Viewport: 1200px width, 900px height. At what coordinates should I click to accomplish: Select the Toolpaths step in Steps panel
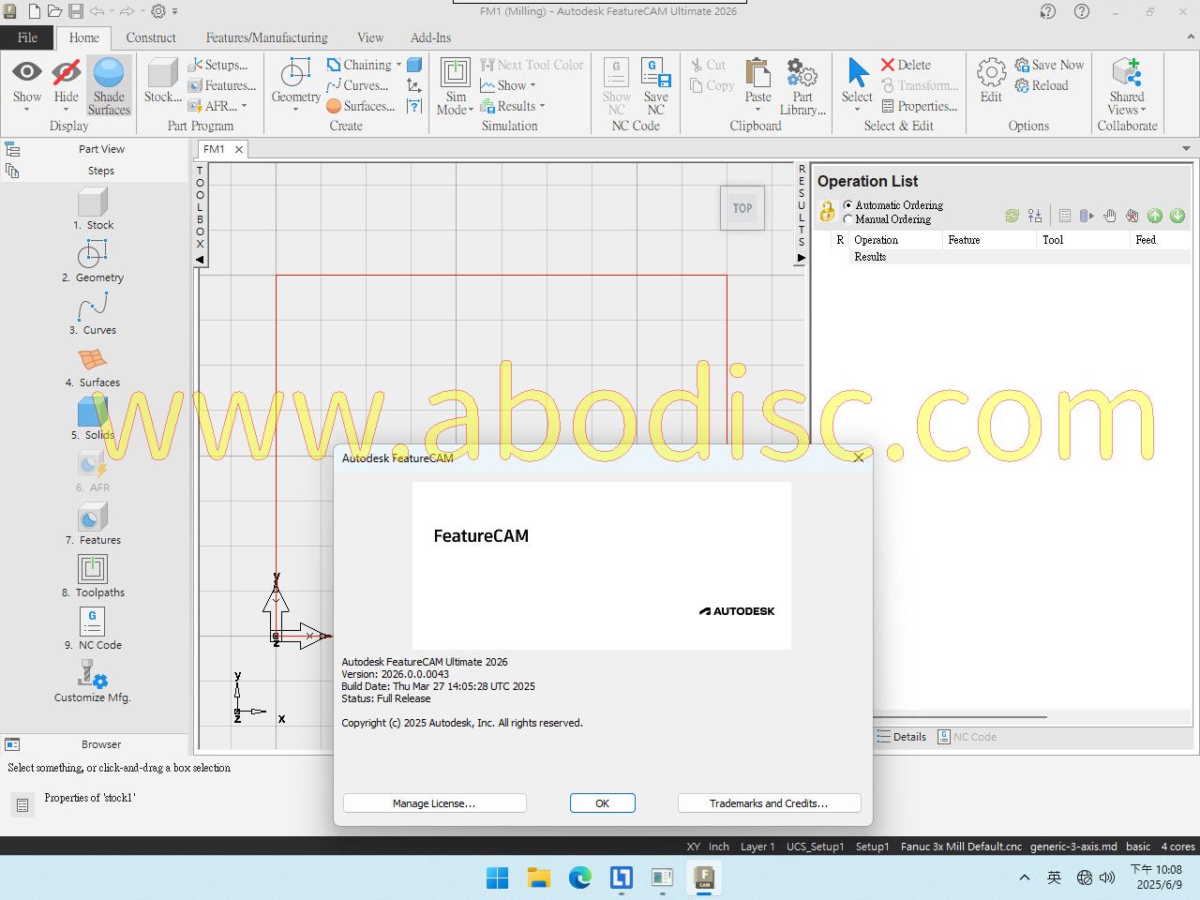point(93,576)
